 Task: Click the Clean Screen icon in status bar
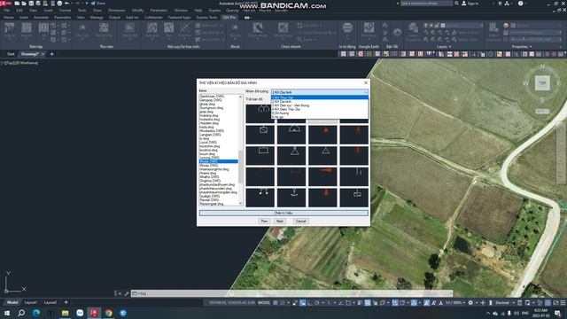pyautogui.click(x=555, y=303)
